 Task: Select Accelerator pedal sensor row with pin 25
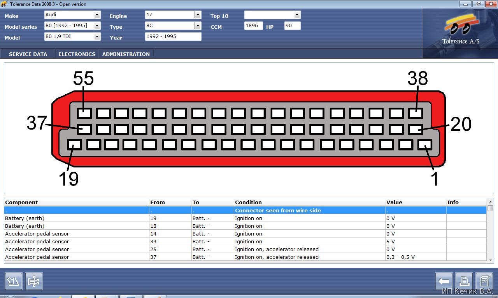coord(245,249)
